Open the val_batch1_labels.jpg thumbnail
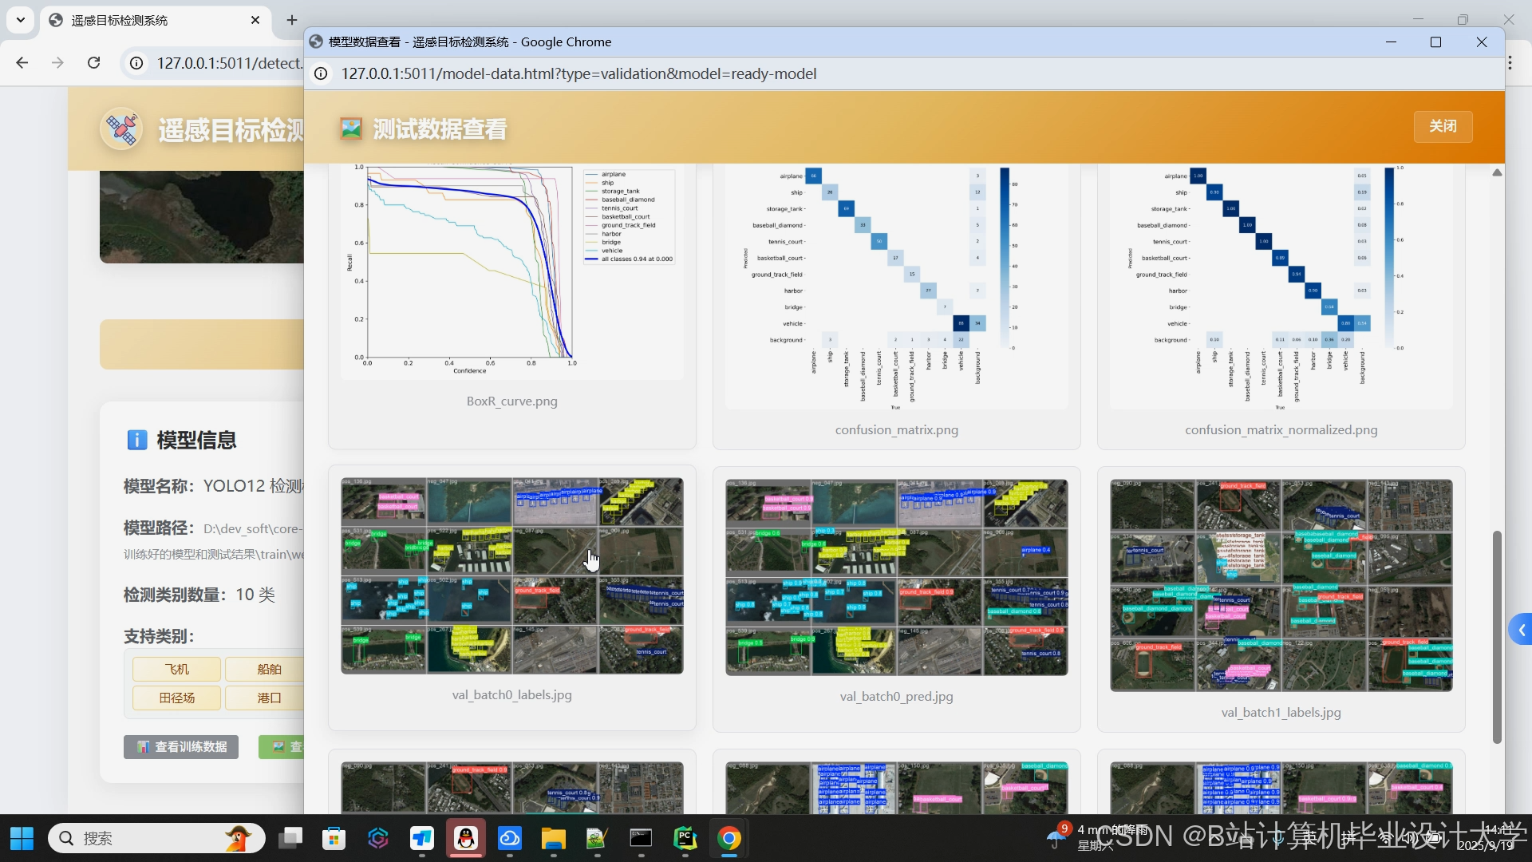This screenshot has width=1532, height=862. (1281, 585)
